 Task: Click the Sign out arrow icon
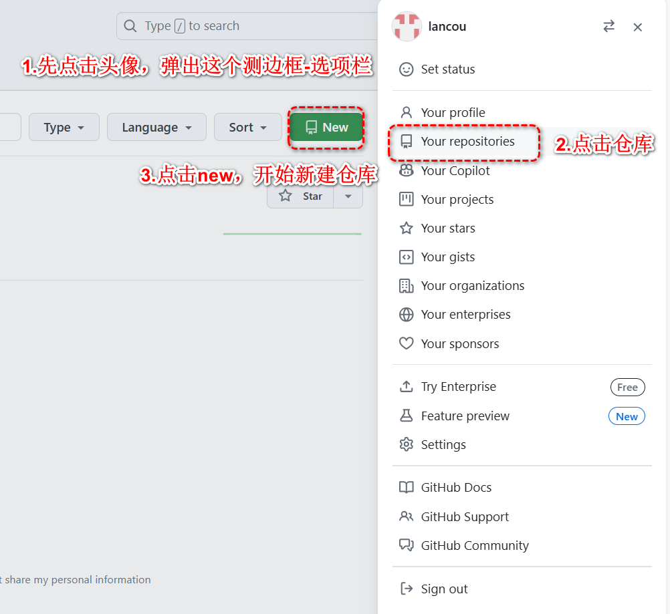(407, 589)
